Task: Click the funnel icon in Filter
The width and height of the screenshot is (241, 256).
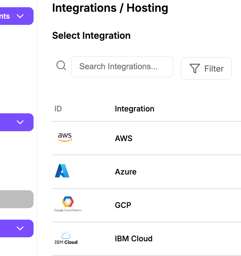Action: (195, 69)
